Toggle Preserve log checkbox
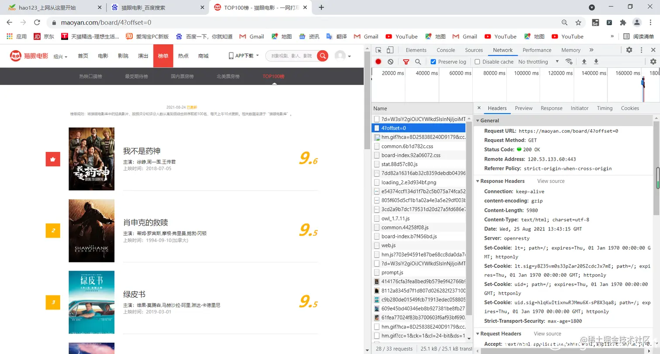660x354 pixels. pos(433,62)
